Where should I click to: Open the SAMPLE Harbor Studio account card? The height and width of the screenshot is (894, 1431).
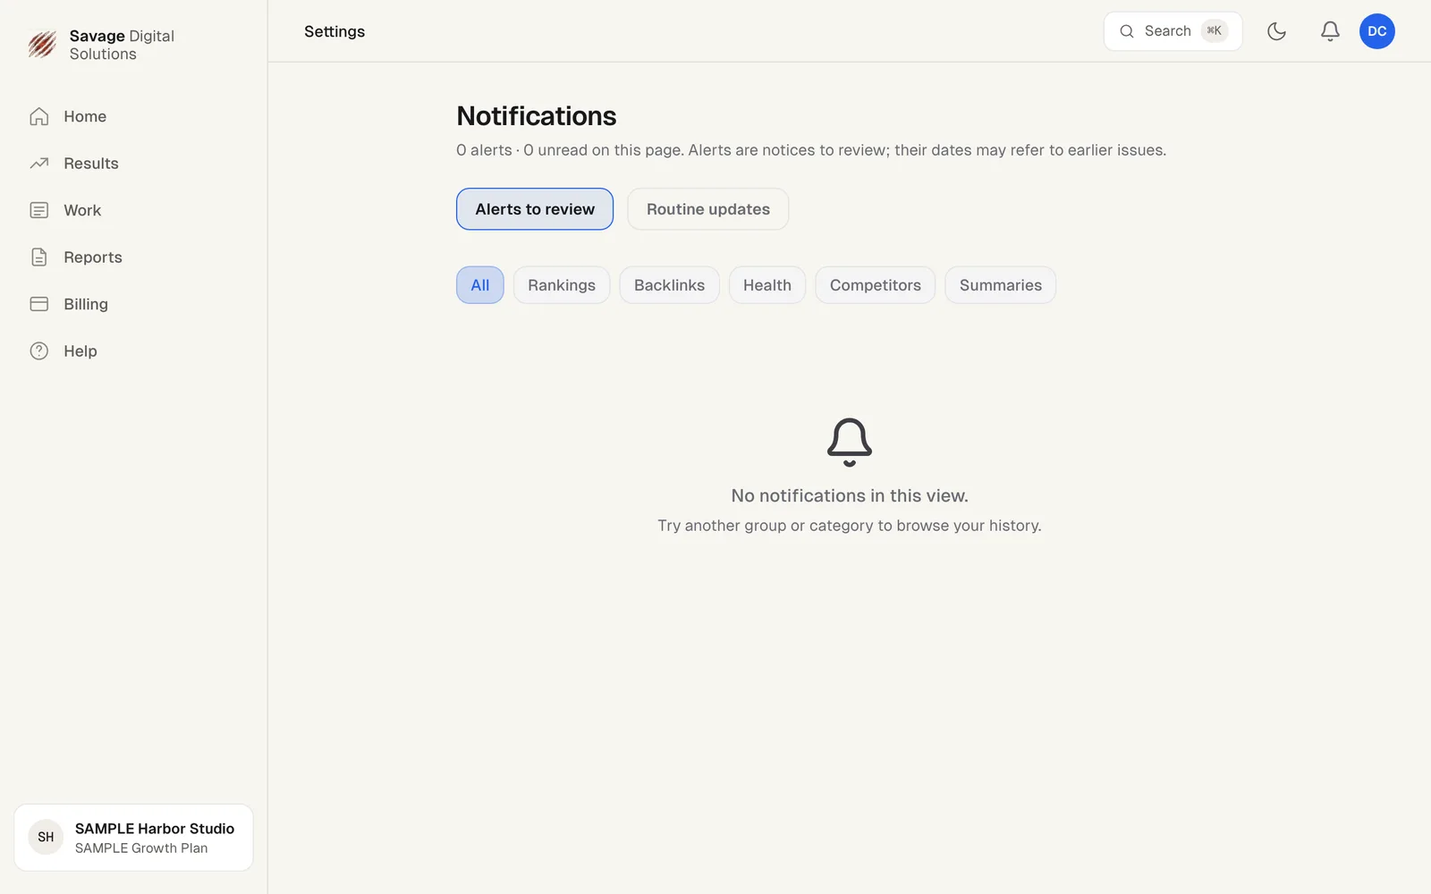tap(134, 838)
